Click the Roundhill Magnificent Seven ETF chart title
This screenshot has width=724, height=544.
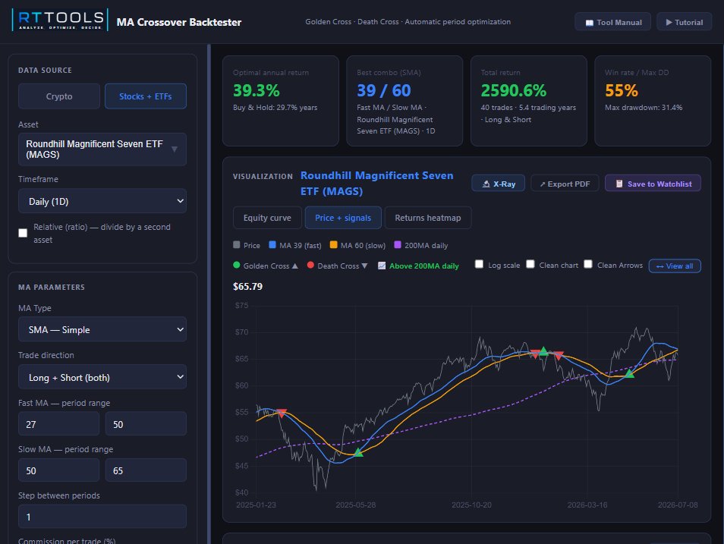click(x=376, y=184)
